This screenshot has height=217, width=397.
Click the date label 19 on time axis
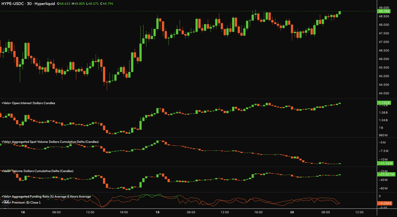(x=157, y=212)
